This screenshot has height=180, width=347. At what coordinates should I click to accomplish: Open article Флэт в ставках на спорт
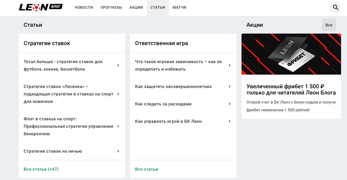click(68, 126)
